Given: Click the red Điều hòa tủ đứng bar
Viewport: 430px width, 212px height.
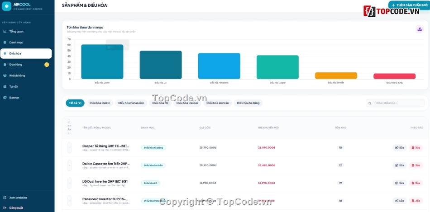Looking at the screenshot, I should click(x=394, y=76).
